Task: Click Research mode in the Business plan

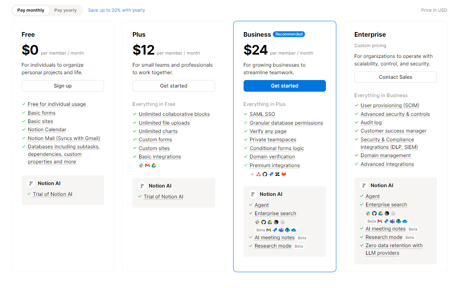Action: [x=273, y=246]
